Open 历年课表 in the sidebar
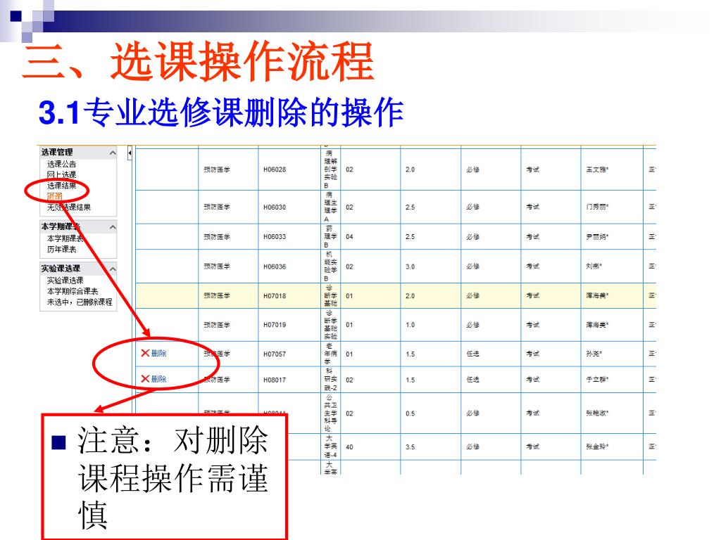This screenshot has width=721, height=540. tap(62, 250)
